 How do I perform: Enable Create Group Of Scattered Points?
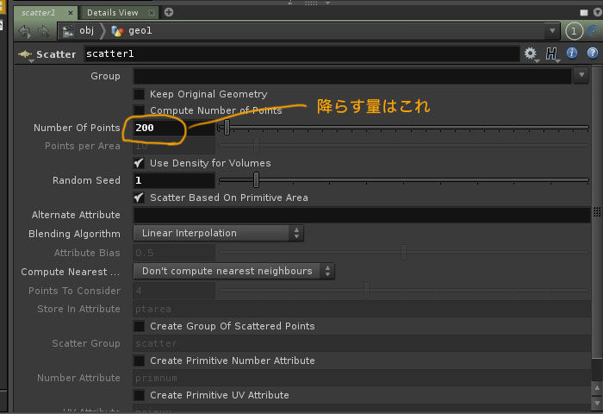(139, 326)
